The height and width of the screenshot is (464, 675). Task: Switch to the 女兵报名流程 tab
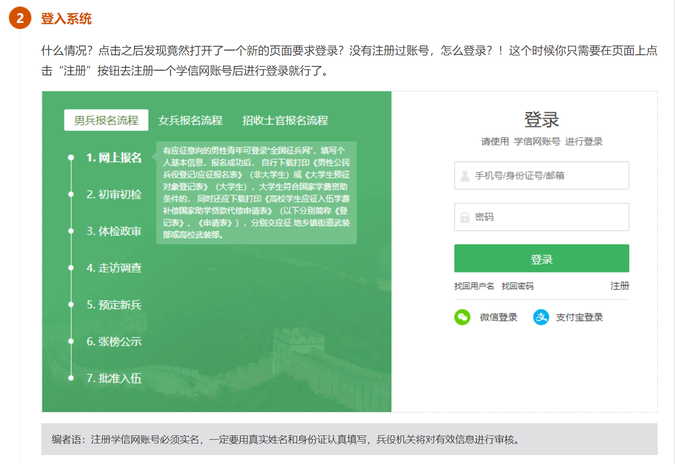(190, 120)
